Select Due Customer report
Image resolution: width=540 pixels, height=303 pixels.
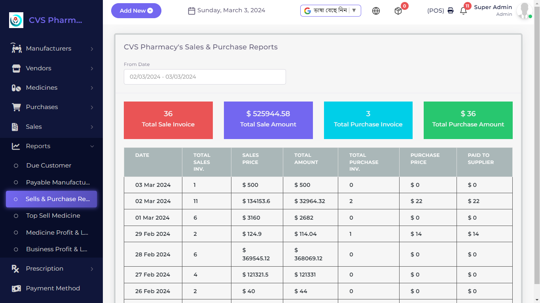pos(48,165)
